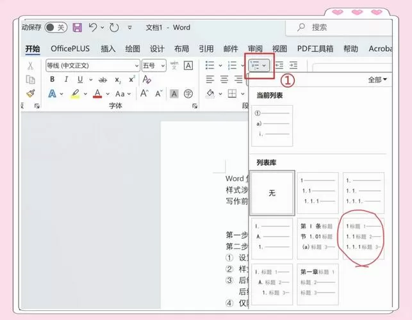Viewport: 412px width, 320px height.
Task: Click the Bullets list icon
Action: tap(210, 65)
